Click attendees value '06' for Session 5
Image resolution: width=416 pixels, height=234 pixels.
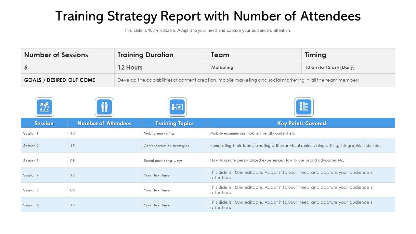[x=72, y=190]
